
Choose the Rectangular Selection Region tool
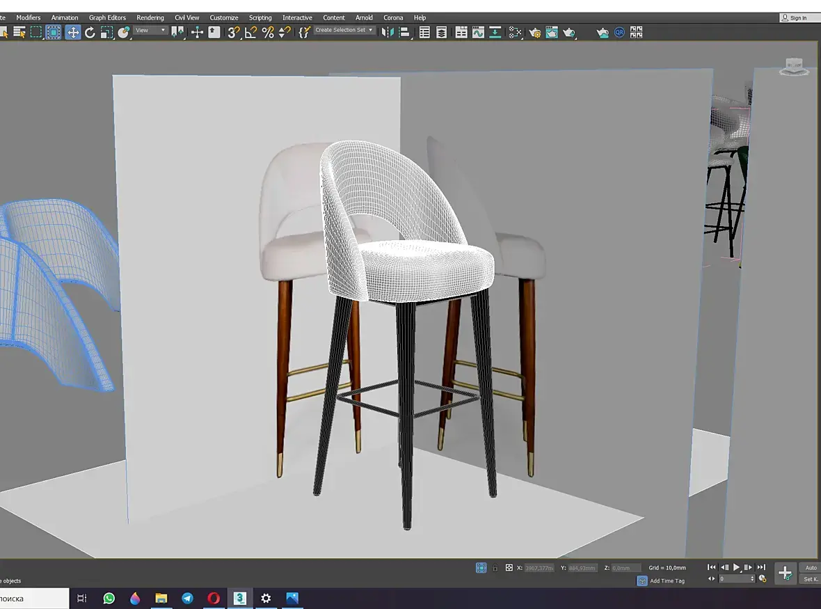click(36, 33)
